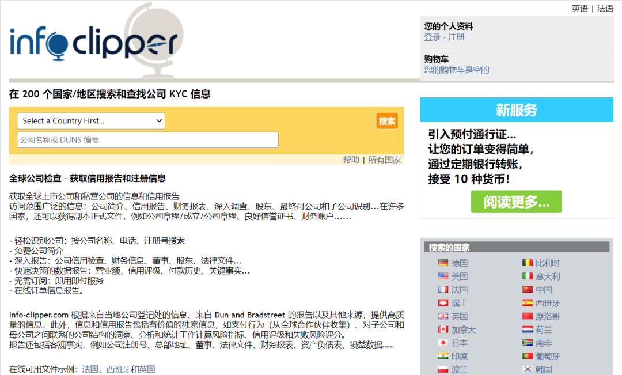Open the 英国 sample document link

pyautogui.click(x=147, y=369)
